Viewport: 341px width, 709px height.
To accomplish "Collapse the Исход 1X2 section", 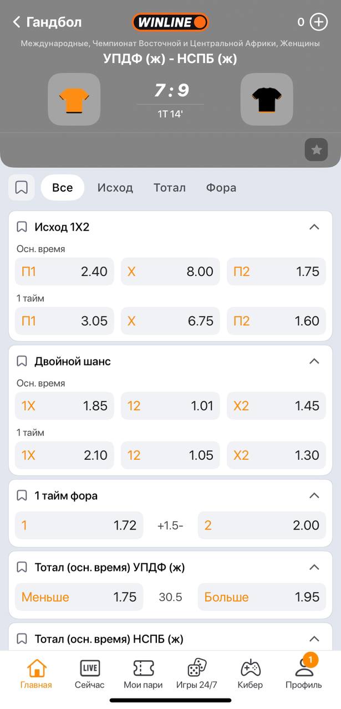I will [x=314, y=227].
